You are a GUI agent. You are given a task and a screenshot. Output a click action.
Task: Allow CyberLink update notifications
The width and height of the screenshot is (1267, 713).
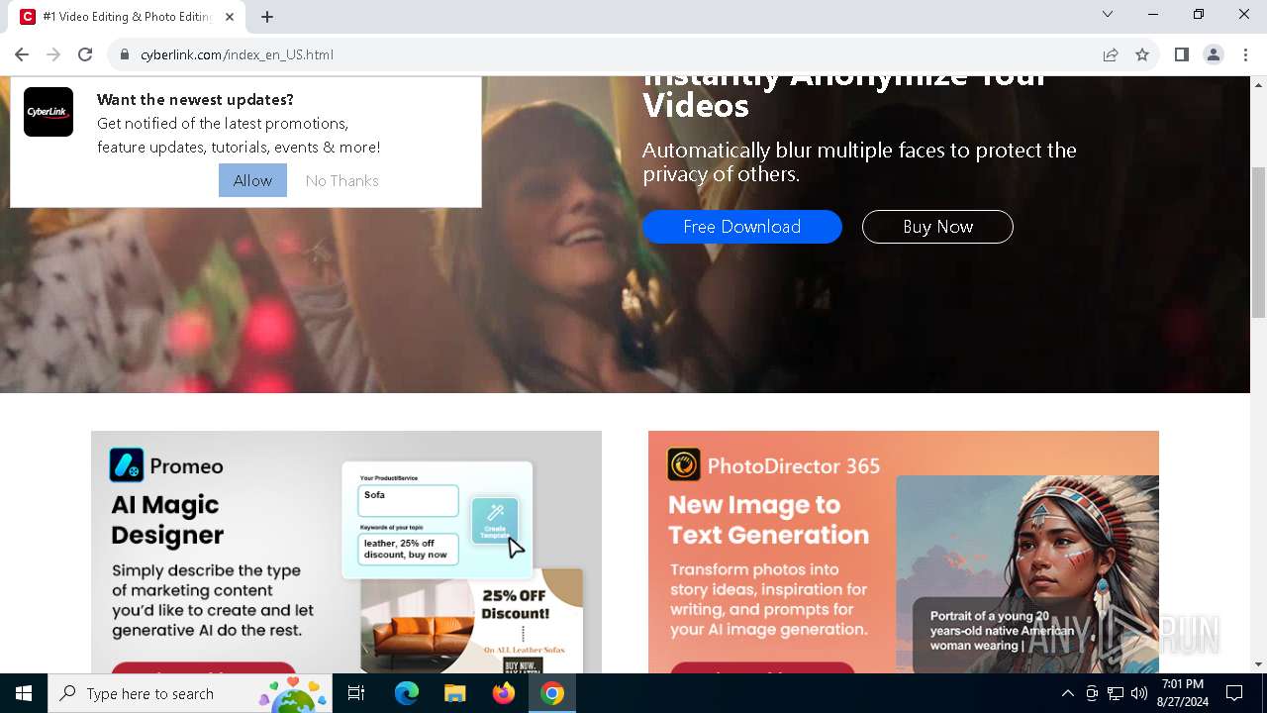click(x=252, y=180)
